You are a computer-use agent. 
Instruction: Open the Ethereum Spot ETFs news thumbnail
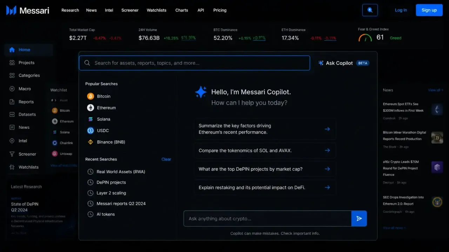point(437,110)
